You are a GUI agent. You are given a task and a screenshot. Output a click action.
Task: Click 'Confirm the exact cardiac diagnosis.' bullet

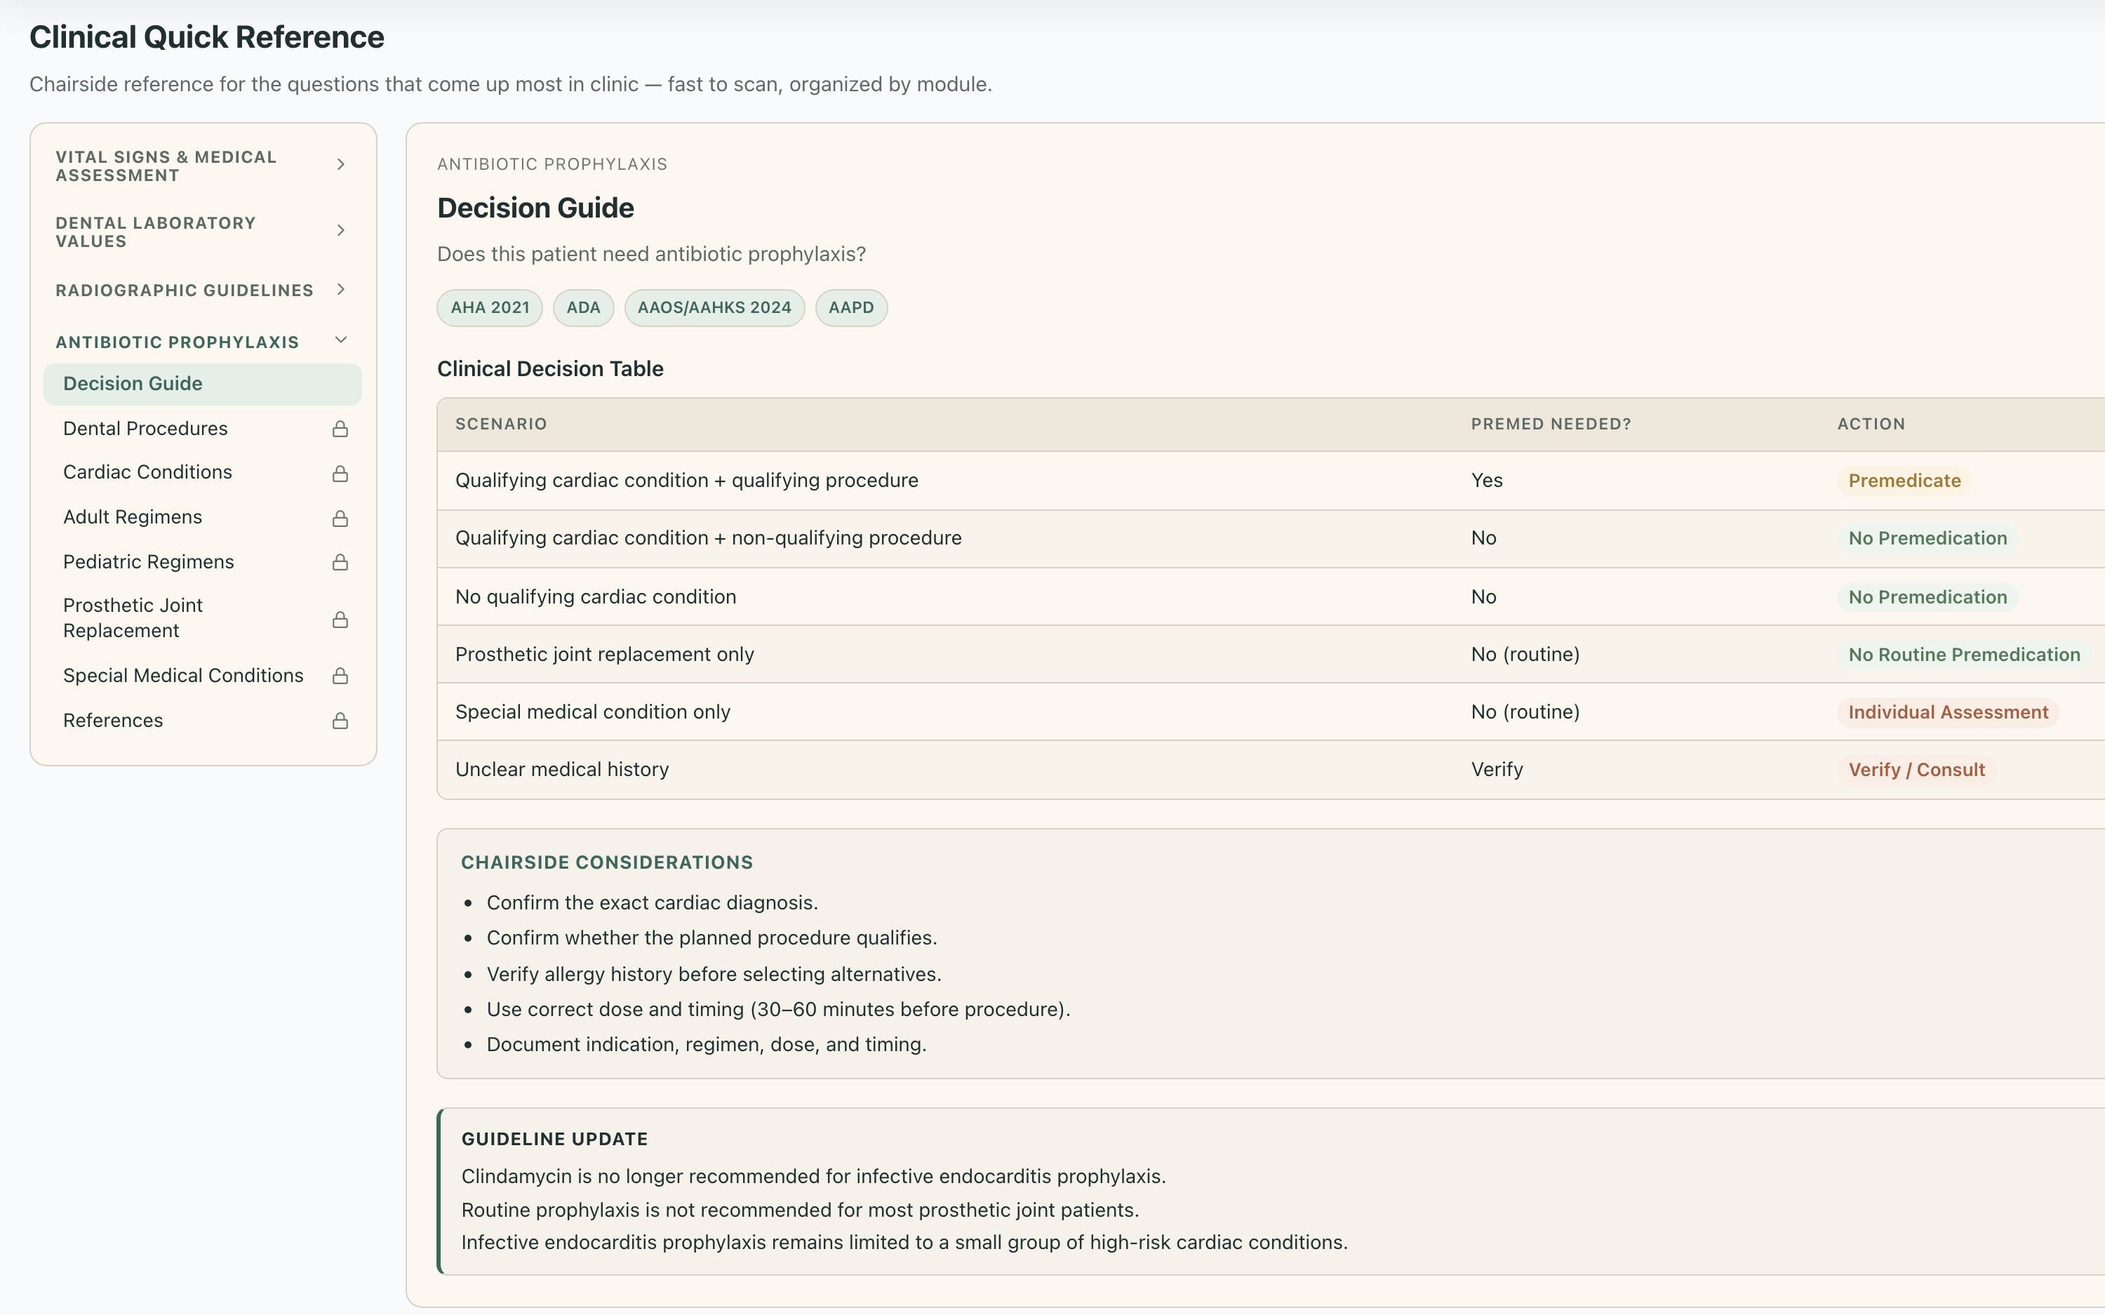(652, 903)
